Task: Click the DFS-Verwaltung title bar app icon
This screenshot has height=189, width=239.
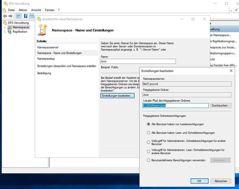Action: (x=6, y=3)
